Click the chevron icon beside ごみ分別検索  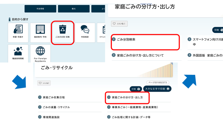[114, 39]
